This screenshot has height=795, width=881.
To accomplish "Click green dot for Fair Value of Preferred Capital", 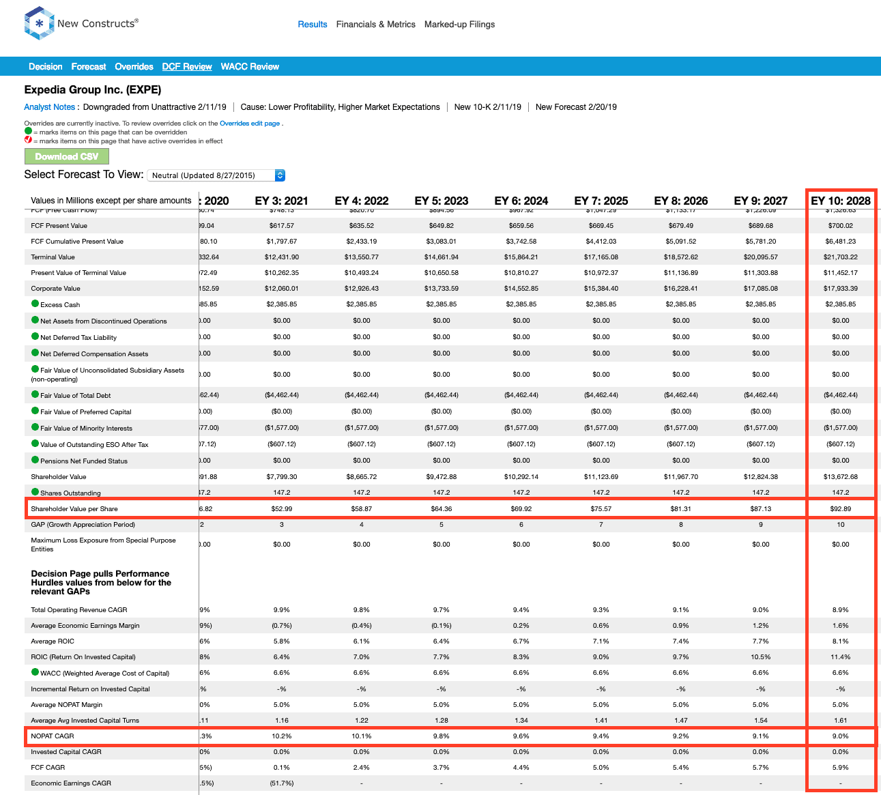I will (x=35, y=411).
